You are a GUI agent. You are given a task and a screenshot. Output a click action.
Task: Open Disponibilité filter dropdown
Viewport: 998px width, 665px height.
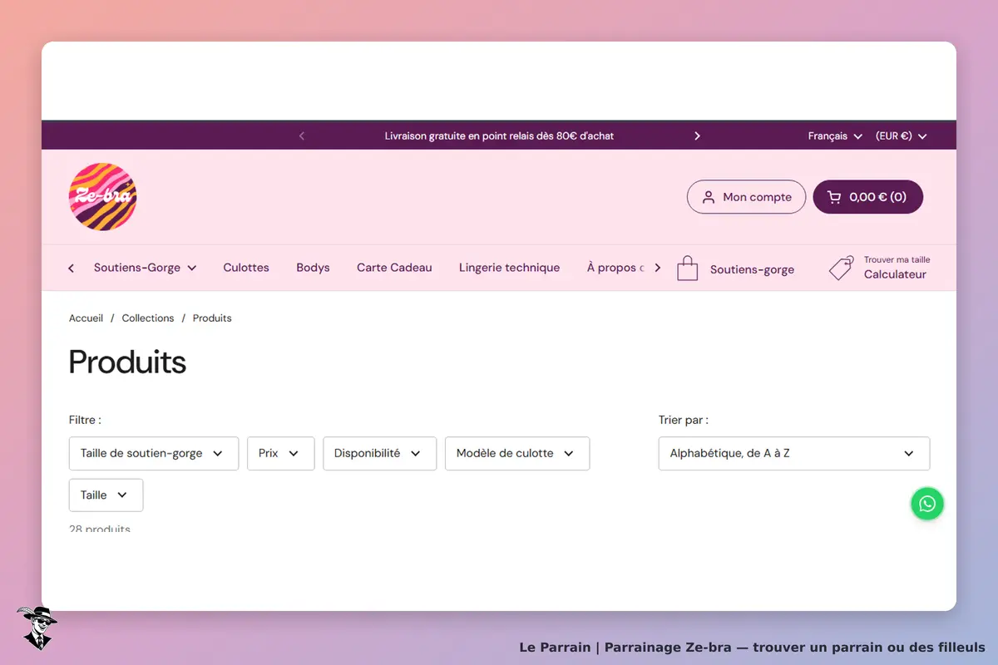(x=379, y=453)
